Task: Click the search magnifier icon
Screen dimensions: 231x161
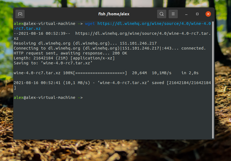Action: pos(162,14)
